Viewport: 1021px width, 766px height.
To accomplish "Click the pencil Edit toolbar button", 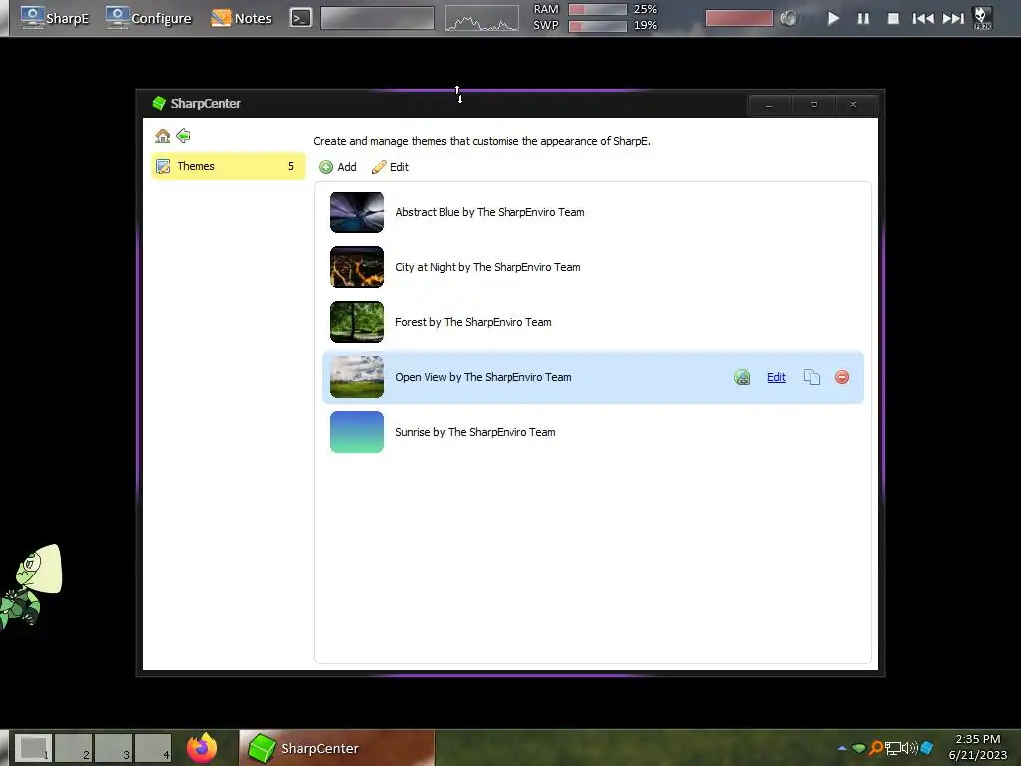I will tap(390, 167).
